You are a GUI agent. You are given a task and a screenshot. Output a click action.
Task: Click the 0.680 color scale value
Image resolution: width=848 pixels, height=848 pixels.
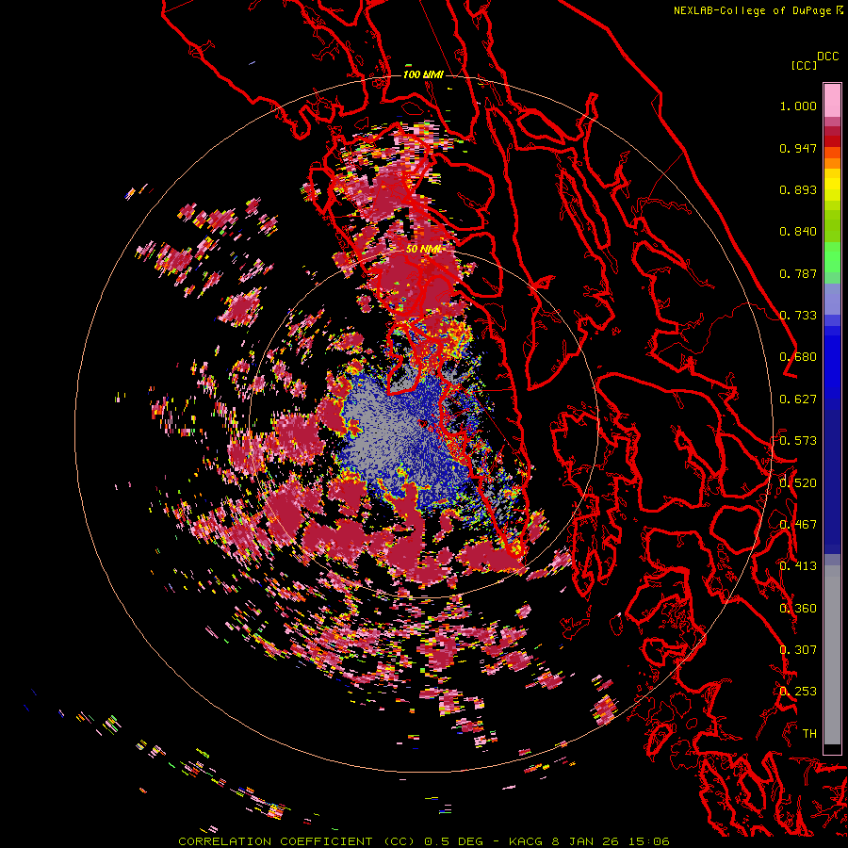tap(798, 357)
